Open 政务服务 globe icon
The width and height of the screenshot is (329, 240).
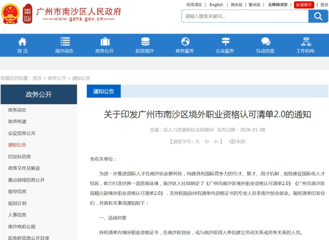(185, 42)
